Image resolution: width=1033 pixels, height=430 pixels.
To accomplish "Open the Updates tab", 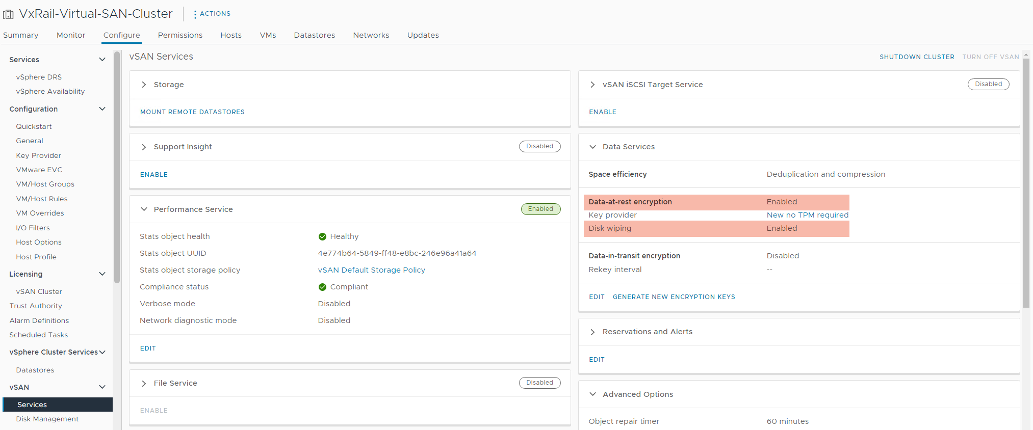I will click(423, 35).
